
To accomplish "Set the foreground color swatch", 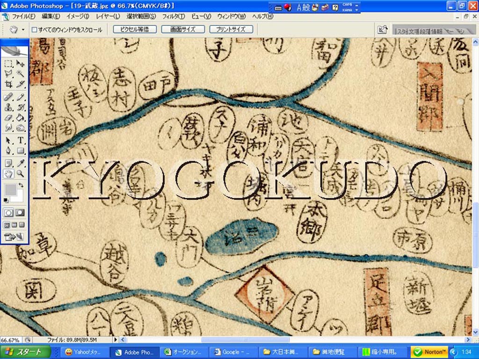I will pyautogui.click(x=10, y=189).
